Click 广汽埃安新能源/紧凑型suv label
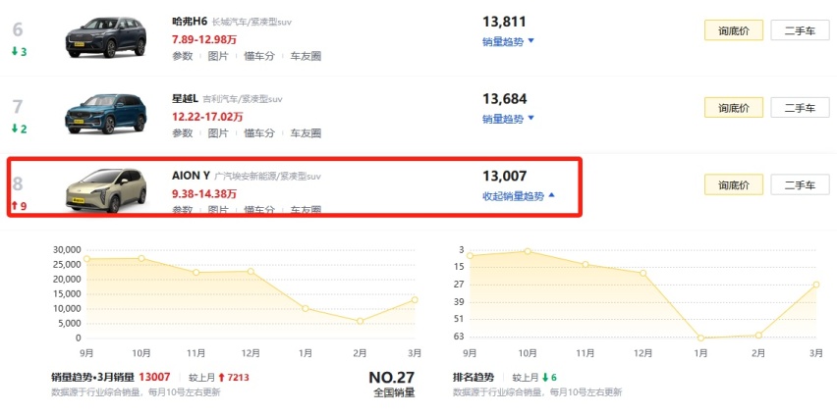 coord(267,176)
